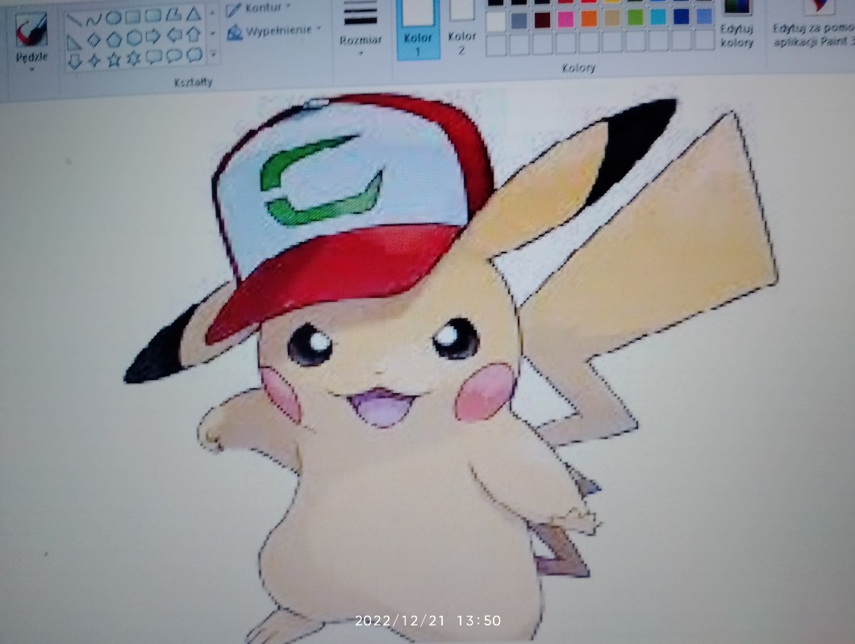Open the Kontur outline dropdown
Screen dimensions: 855x644
tap(258, 9)
